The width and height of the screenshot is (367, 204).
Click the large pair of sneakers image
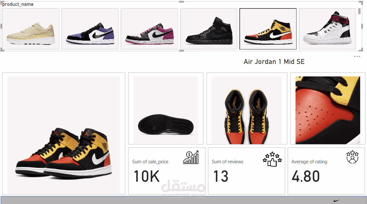pyautogui.click(x=64, y=135)
